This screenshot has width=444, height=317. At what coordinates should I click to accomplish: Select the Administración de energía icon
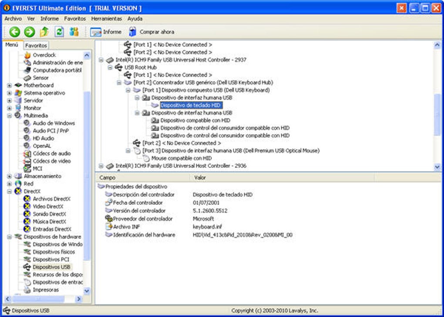(x=27, y=63)
